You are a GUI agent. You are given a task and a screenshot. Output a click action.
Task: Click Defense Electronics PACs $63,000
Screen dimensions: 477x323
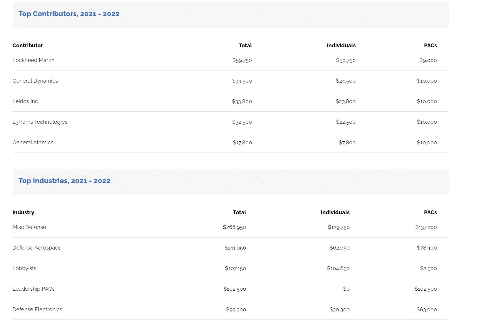(x=427, y=309)
